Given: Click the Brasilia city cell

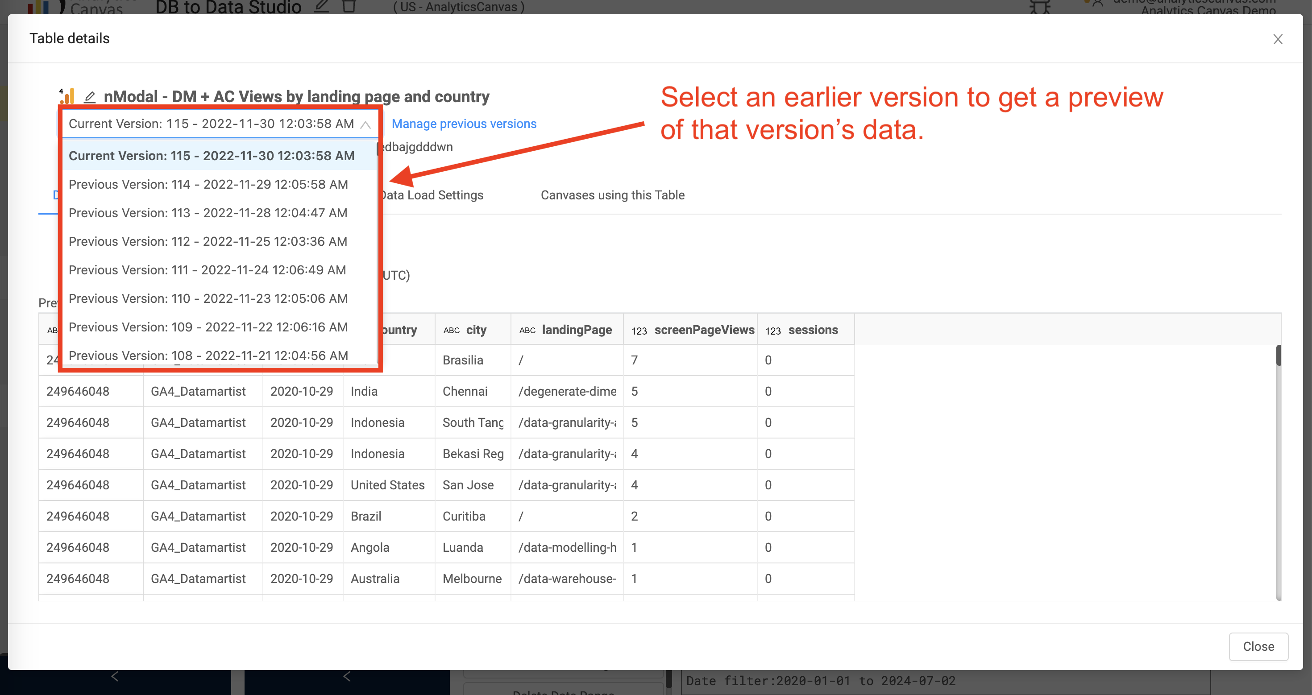Looking at the screenshot, I should pyautogui.click(x=473, y=360).
